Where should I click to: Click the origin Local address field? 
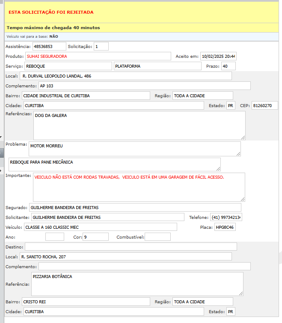coord(126,76)
